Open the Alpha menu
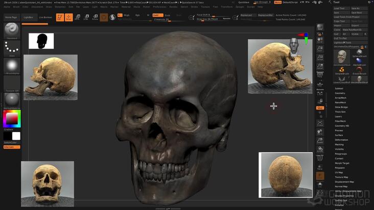374x210 pixels. click(7, 7)
